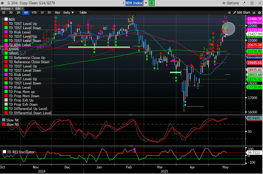Click the G 304: Copy Clean G14/G279 title
This screenshot has width=263, height=174.
[x=31, y=3]
